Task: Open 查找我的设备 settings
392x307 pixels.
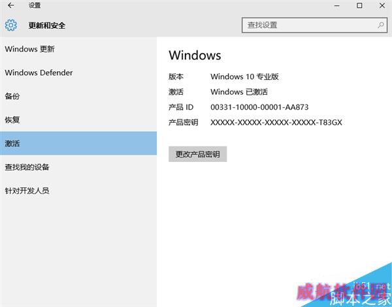Action: 78,167
